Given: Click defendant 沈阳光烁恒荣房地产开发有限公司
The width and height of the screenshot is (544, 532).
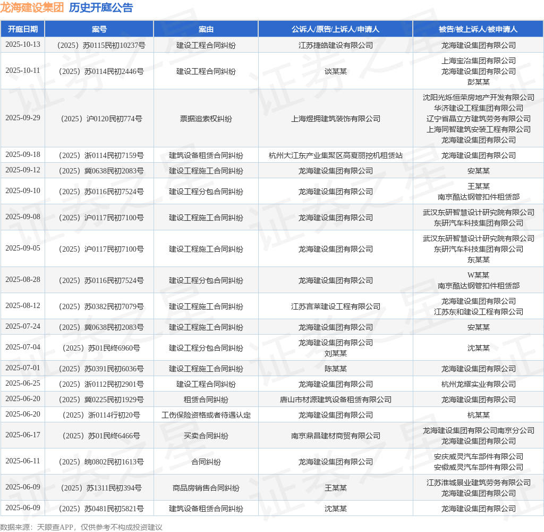Looking at the screenshot, I should [479, 97].
